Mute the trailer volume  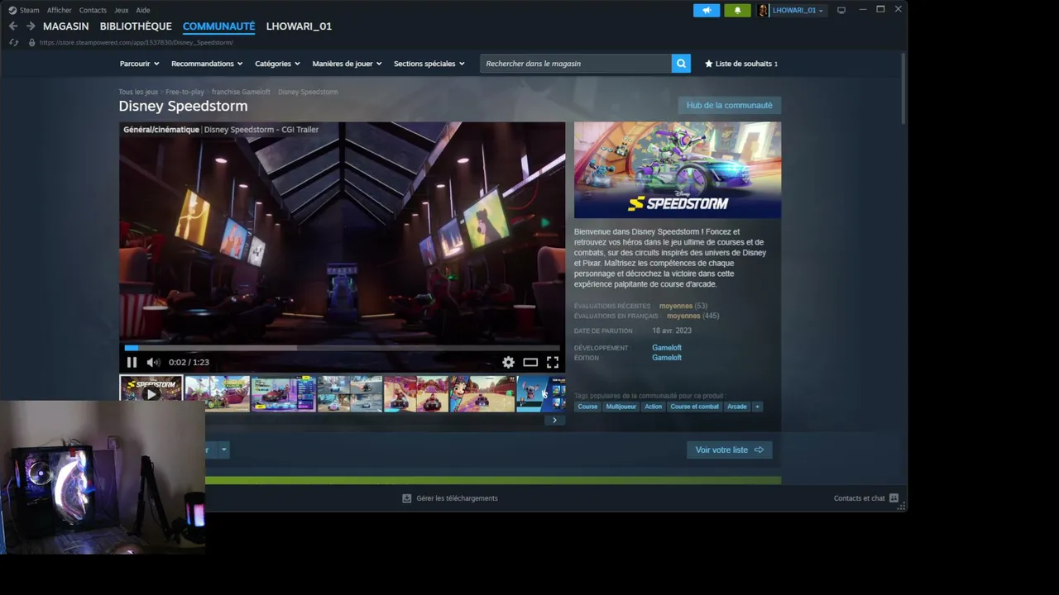tap(153, 362)
